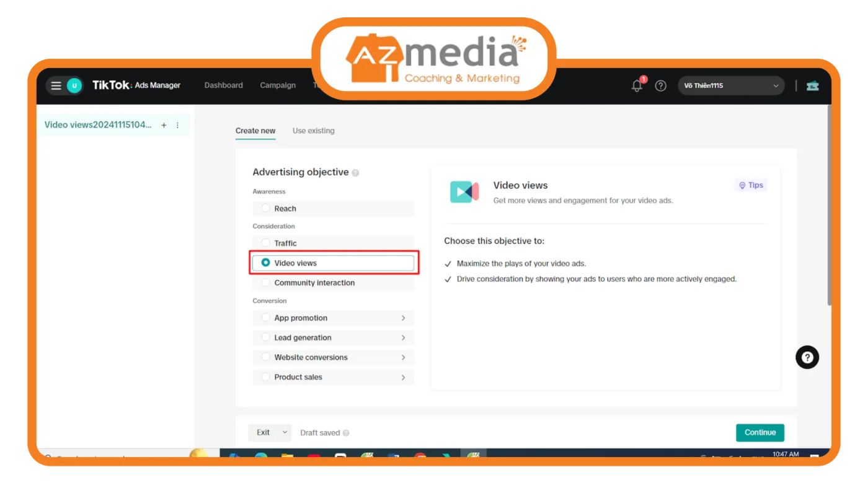Click the Awareness section label
868x488 pixels.
(x=269, y=191)
